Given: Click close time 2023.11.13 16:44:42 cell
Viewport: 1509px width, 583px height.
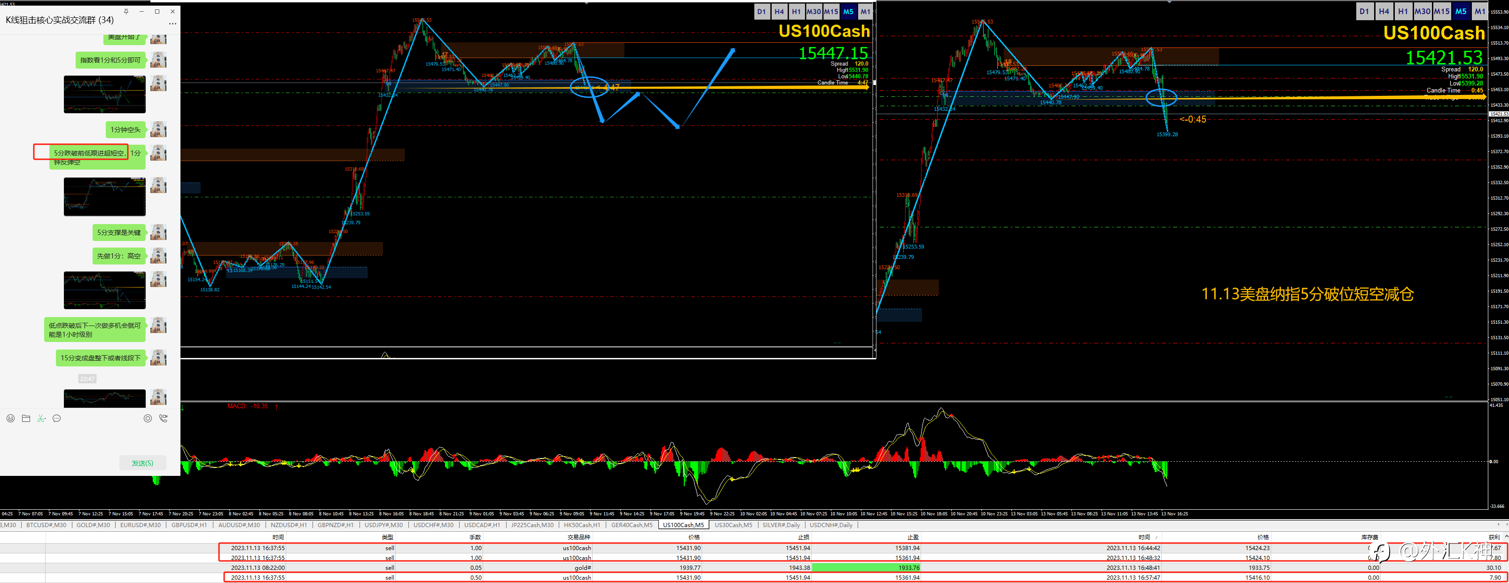Looking at the screenshot, I should (1134, 548).
